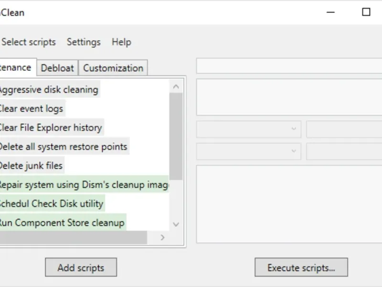Select Repair system using Dism's cleanup image
The image size is (382, 287).
tap(84, 185)
